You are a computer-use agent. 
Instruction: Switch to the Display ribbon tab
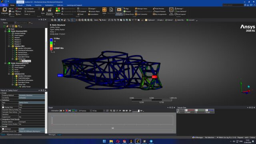point(29,5)
